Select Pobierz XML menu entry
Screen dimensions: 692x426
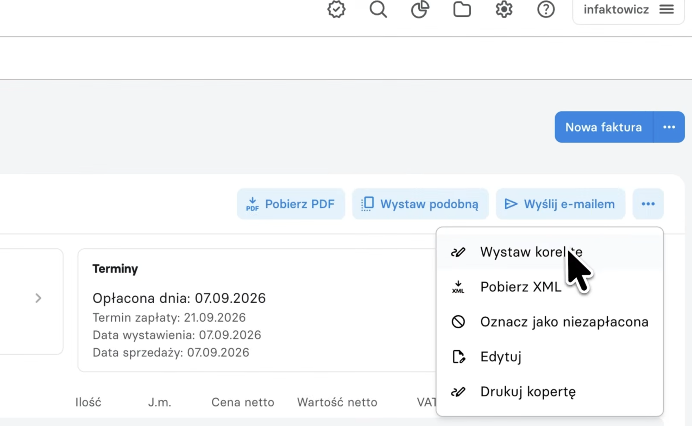click(550, 287)
